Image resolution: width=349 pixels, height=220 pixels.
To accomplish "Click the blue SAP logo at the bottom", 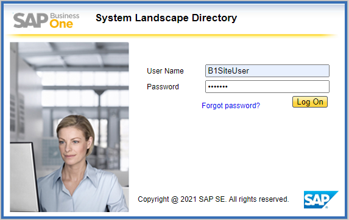I will click(321, 199).
